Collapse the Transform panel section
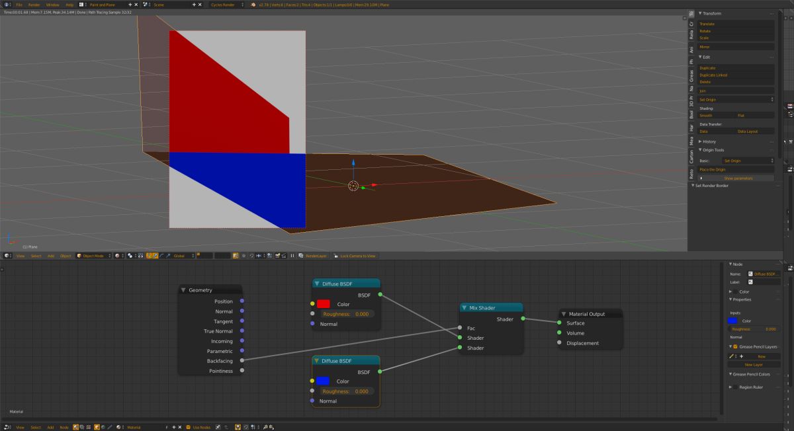This screenshot has height=431, width=794. (701, 13)
